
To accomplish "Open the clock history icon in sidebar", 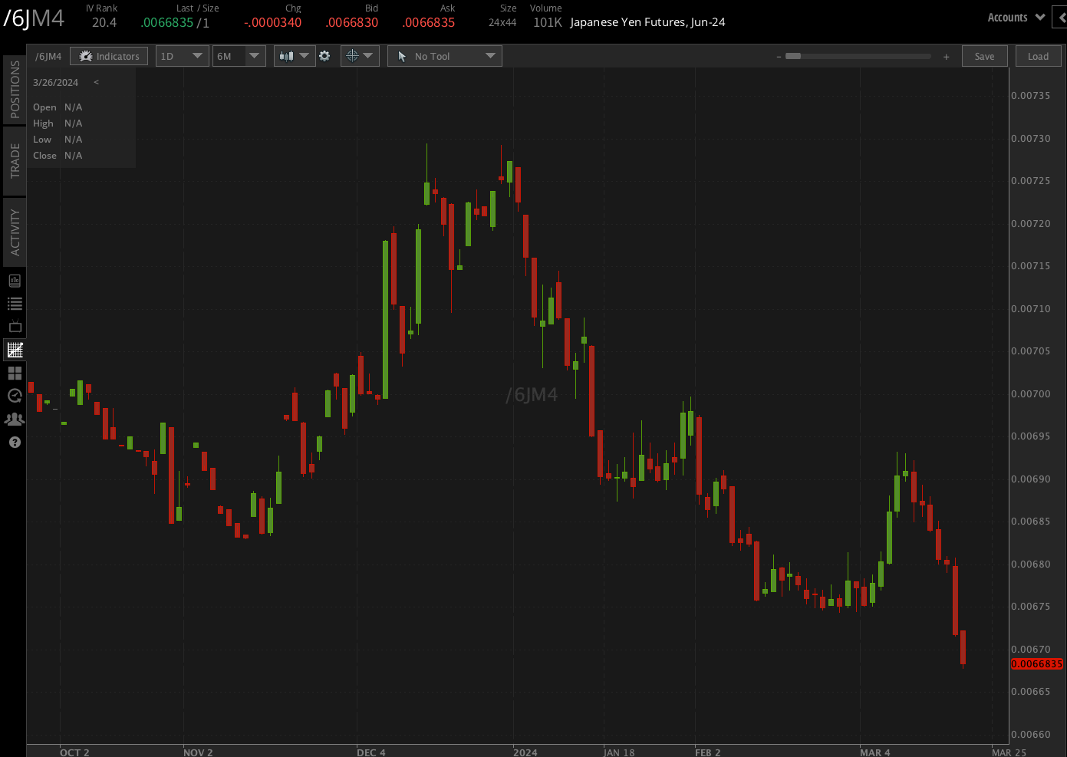I will coord(15,396).
